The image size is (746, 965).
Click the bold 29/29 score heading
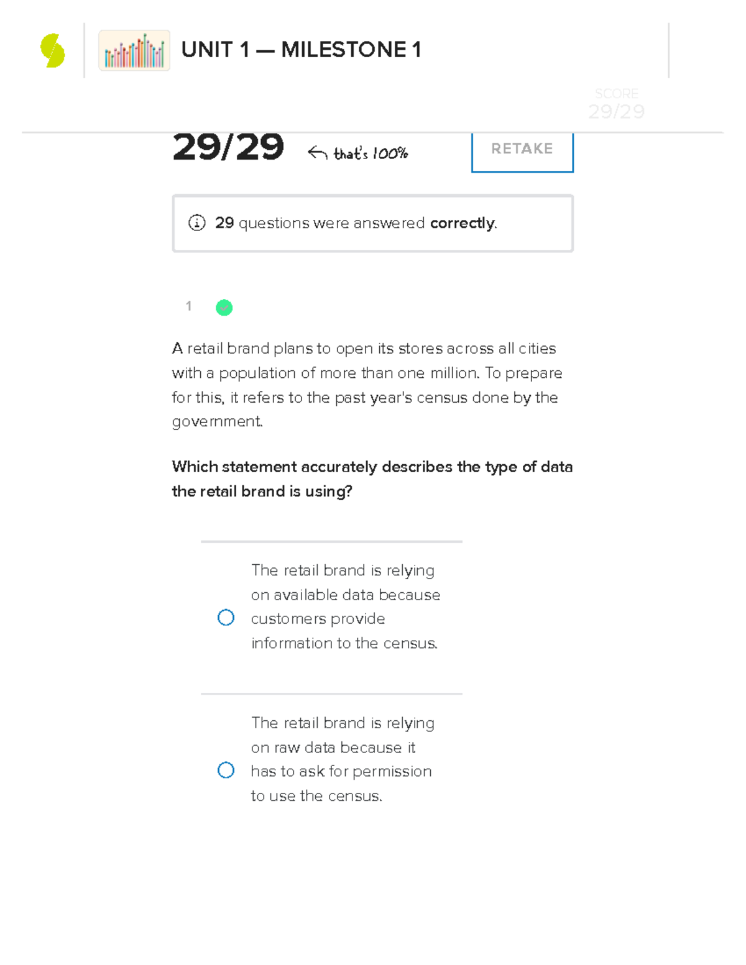(228, 147)
